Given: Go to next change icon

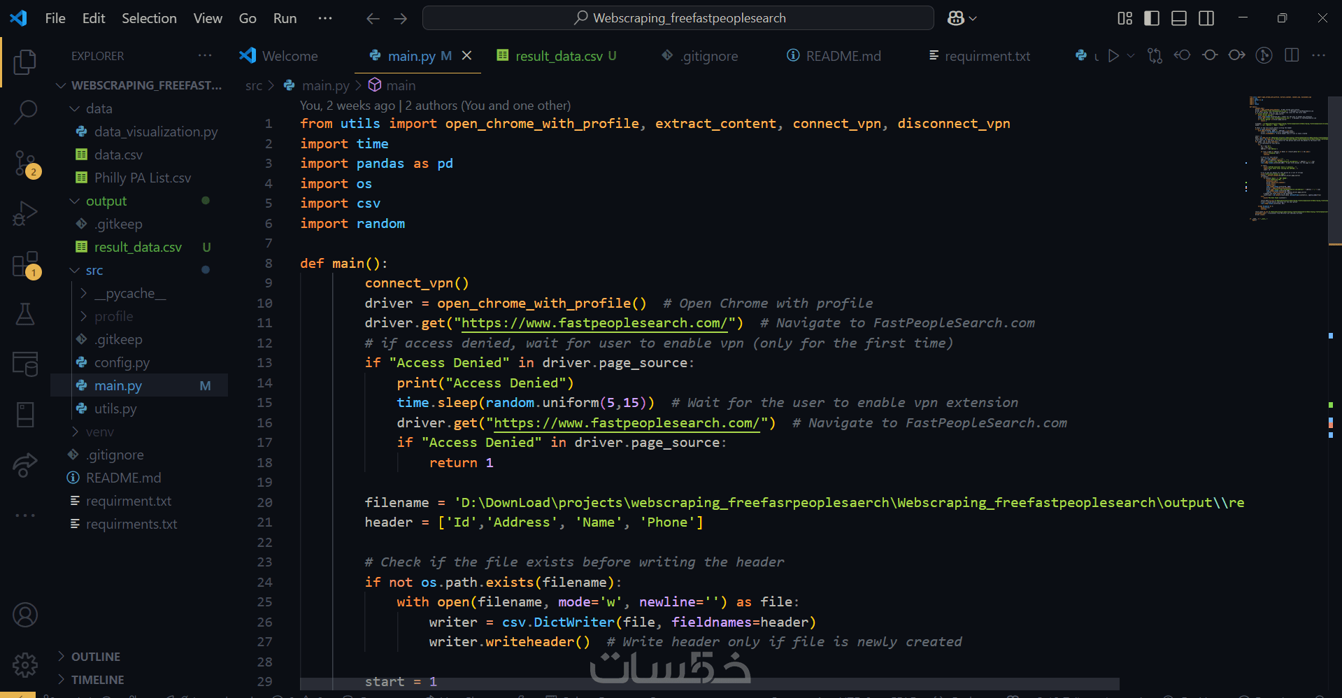Looking at the screenshot, I should point(1236,55).
